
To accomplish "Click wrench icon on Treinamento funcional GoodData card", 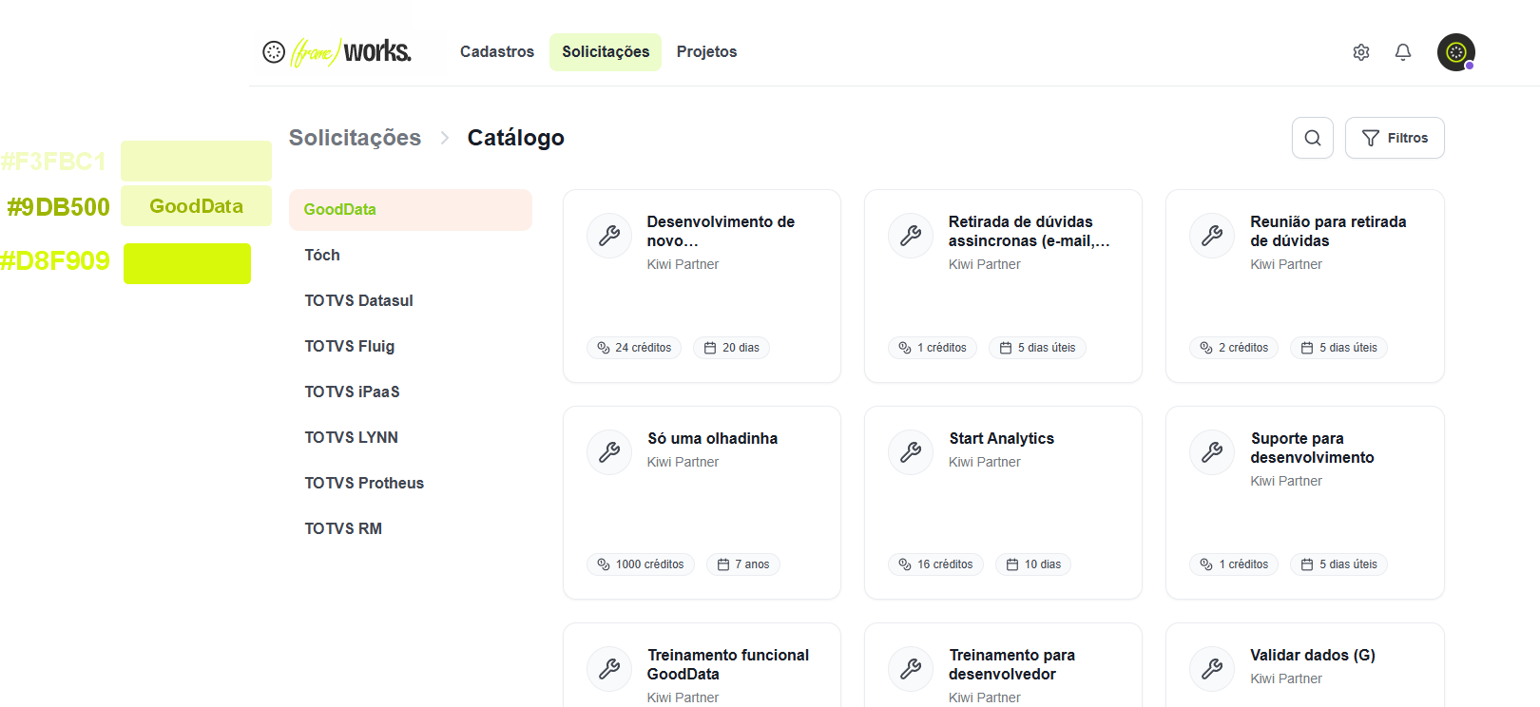I will [x=609, y=669].
